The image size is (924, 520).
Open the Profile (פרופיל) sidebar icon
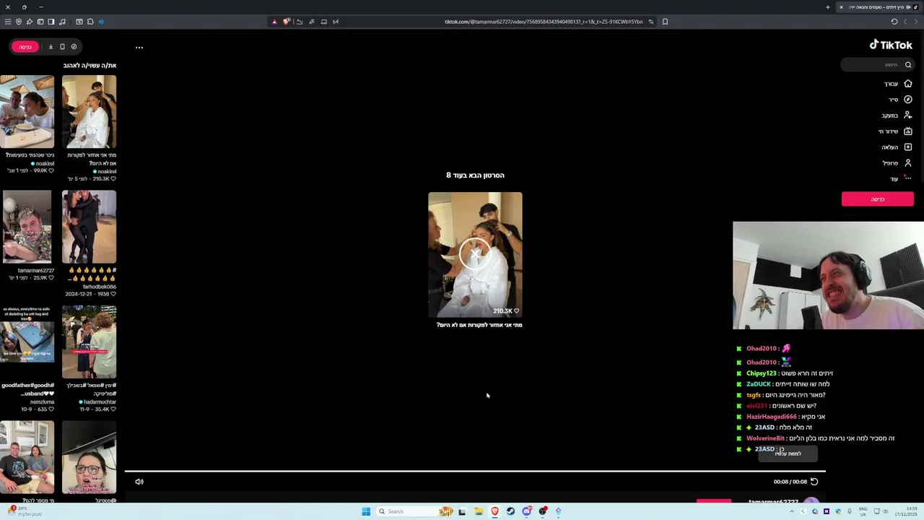click(908, 163)
